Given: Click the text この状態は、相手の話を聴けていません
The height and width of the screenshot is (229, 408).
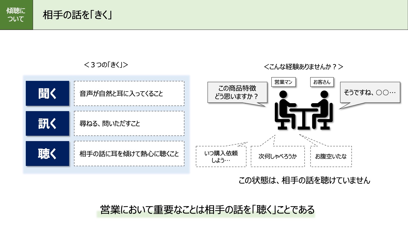Looking at the screenshot, I should coord(305,180).
